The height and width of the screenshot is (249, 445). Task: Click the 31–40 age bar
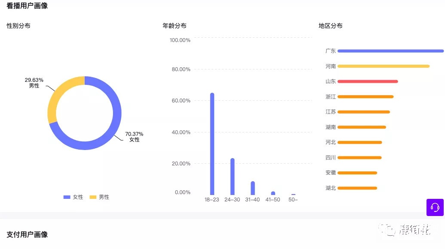click(252, 188)
